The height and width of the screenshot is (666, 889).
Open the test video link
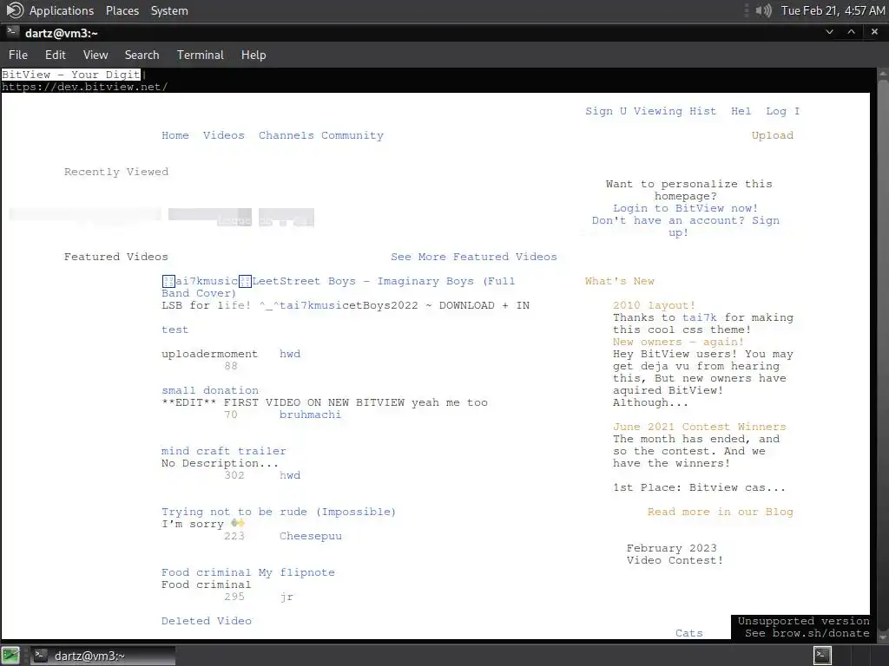point(175,330)
